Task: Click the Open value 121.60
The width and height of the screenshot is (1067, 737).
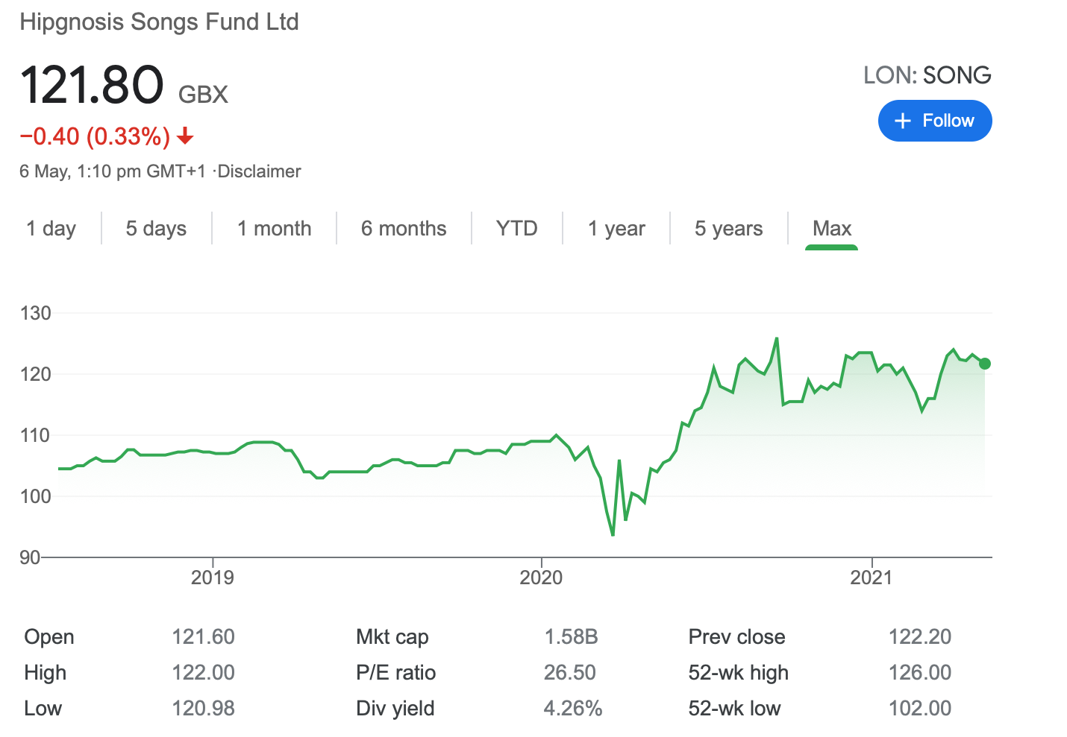Action: coord(203,636)
